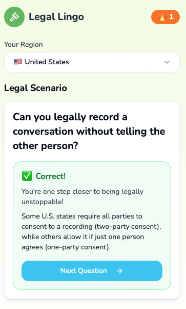Go to the Next Question
Image resolution: width=186 pixels, height=309 pixels.
coord(92,271)
